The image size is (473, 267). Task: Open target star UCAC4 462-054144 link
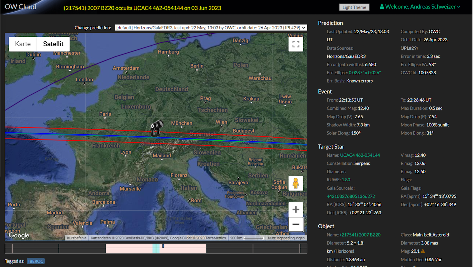point(360,155)
